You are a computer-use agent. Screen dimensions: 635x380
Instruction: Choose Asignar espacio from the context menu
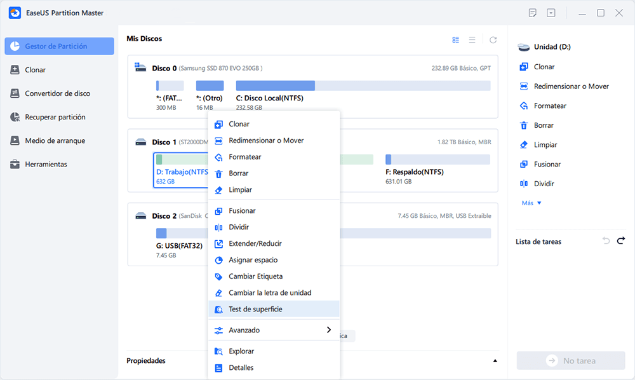click(274, 260)
